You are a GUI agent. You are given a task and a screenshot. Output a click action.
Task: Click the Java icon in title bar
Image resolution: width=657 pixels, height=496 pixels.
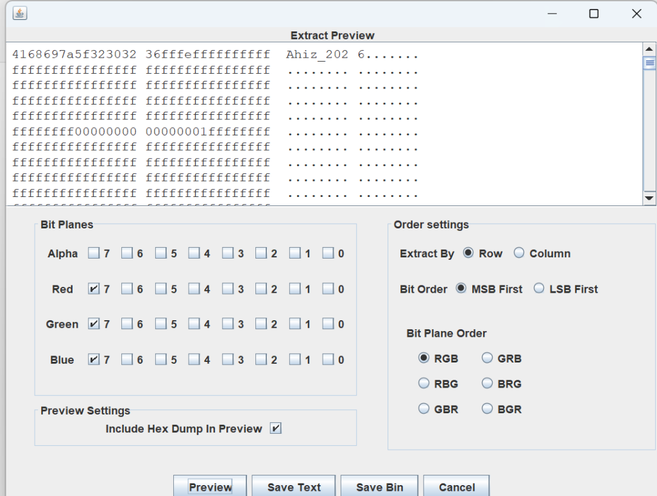pyautogui.click(x=19, y=13)
